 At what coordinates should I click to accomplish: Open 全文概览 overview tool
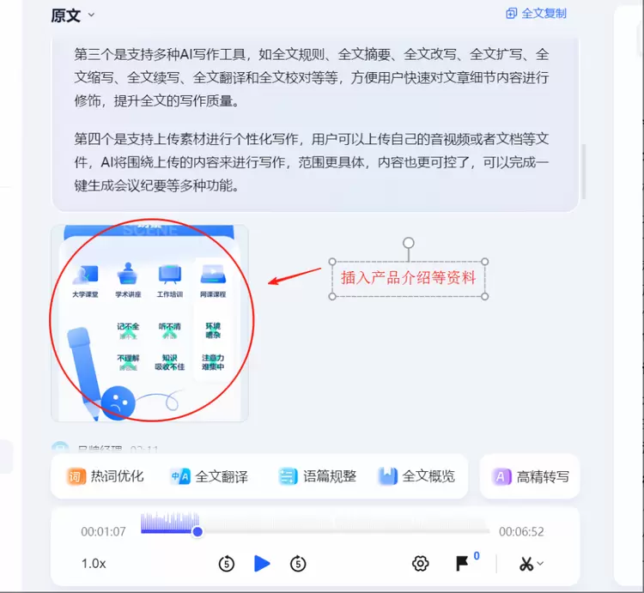tap(416, 476)
